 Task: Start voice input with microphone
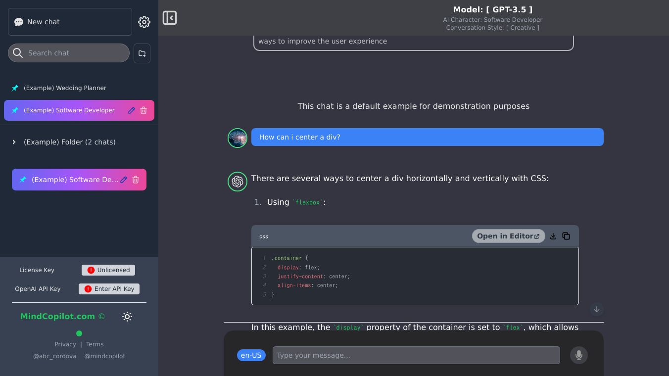coord(578,355)
